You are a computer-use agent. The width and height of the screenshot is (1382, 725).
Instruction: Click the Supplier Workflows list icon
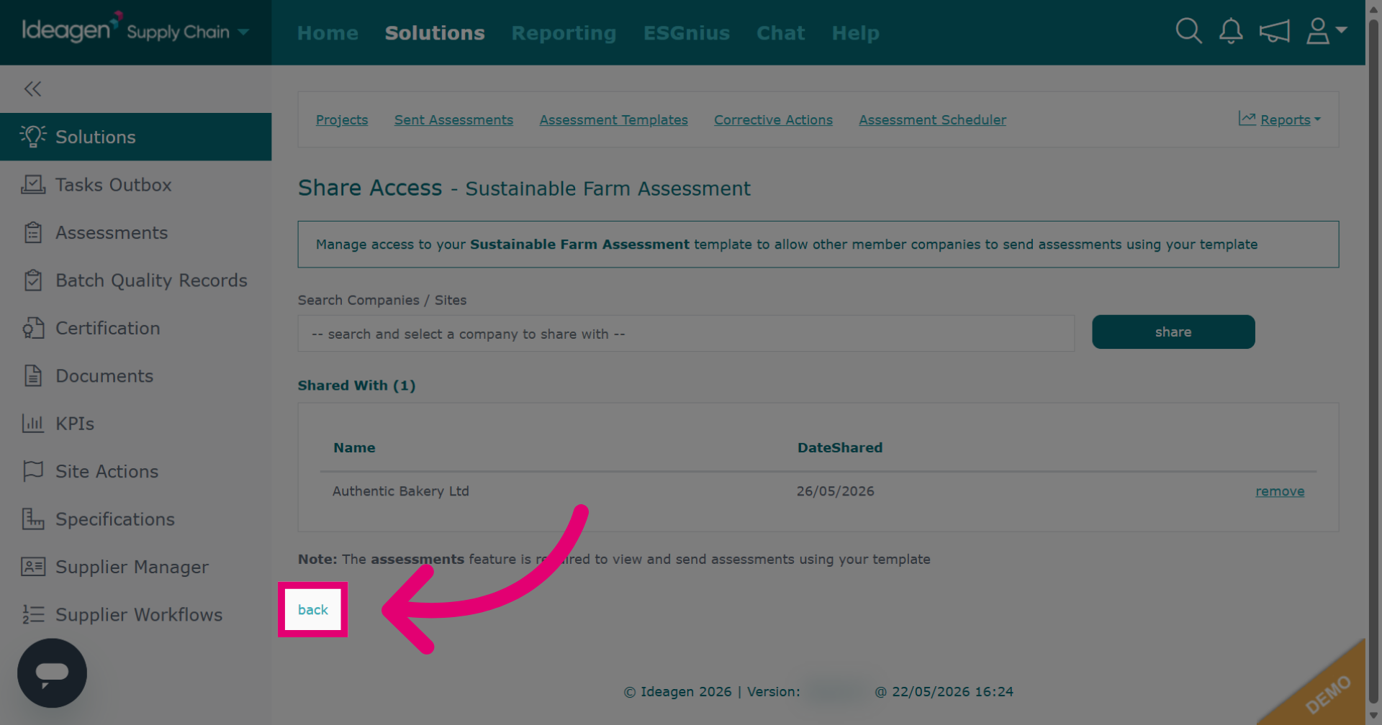pyautogui.click(x=33, y=614)
